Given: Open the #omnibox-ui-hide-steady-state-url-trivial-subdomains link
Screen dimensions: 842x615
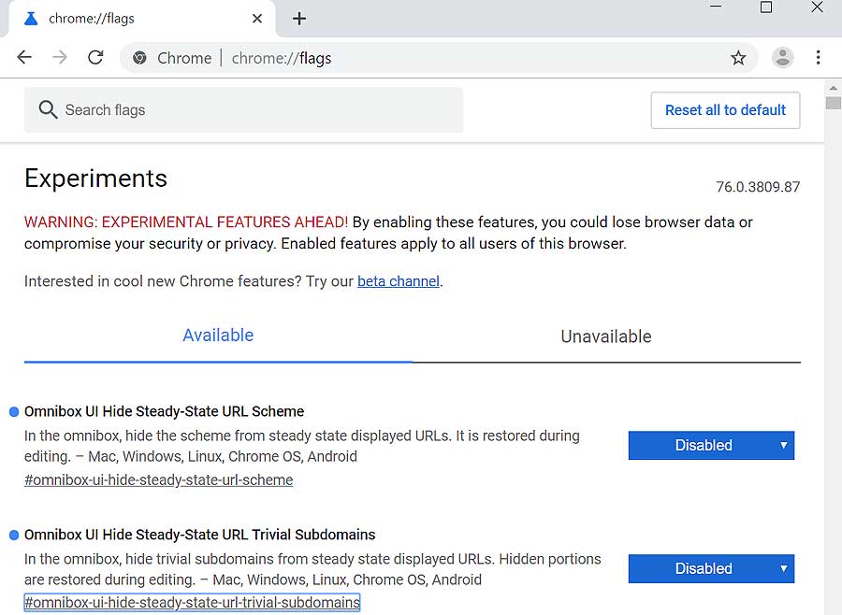Looking at the screenshot, I should click(x=192, y=603).
